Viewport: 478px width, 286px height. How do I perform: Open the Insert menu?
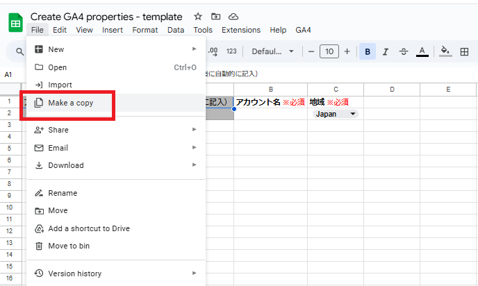click(113, 30)
